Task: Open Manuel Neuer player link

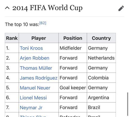Action: coord(35,88)
